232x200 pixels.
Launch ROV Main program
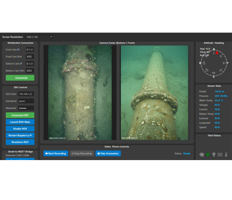(x=20, y=122)
